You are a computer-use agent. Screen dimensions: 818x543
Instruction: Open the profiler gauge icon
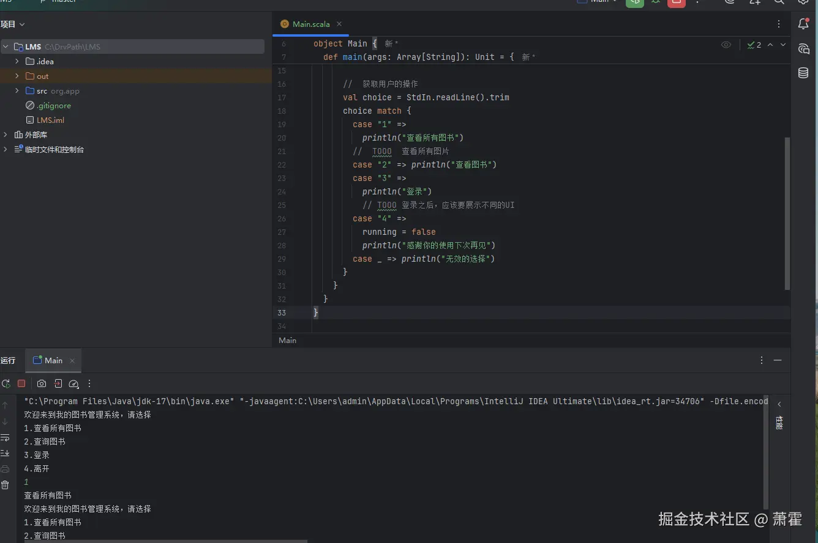(74, 383)
